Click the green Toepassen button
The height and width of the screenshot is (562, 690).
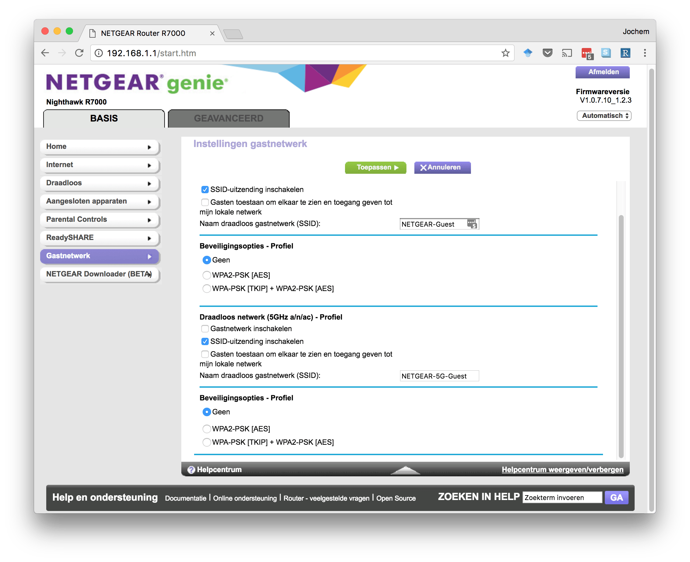375,167
